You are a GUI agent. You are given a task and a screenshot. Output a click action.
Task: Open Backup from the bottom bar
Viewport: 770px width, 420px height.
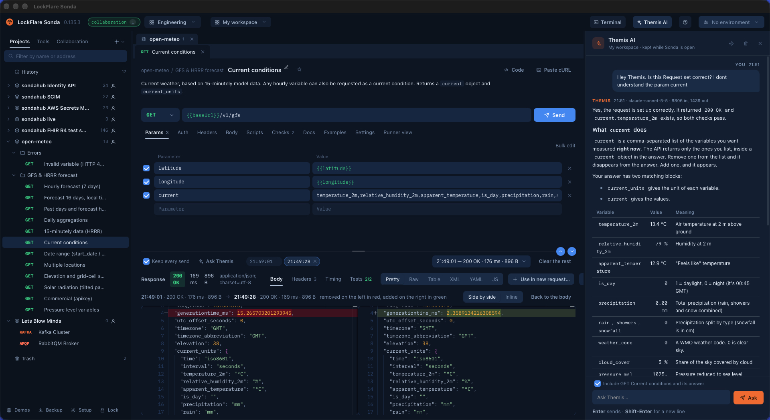pos(51,410)
